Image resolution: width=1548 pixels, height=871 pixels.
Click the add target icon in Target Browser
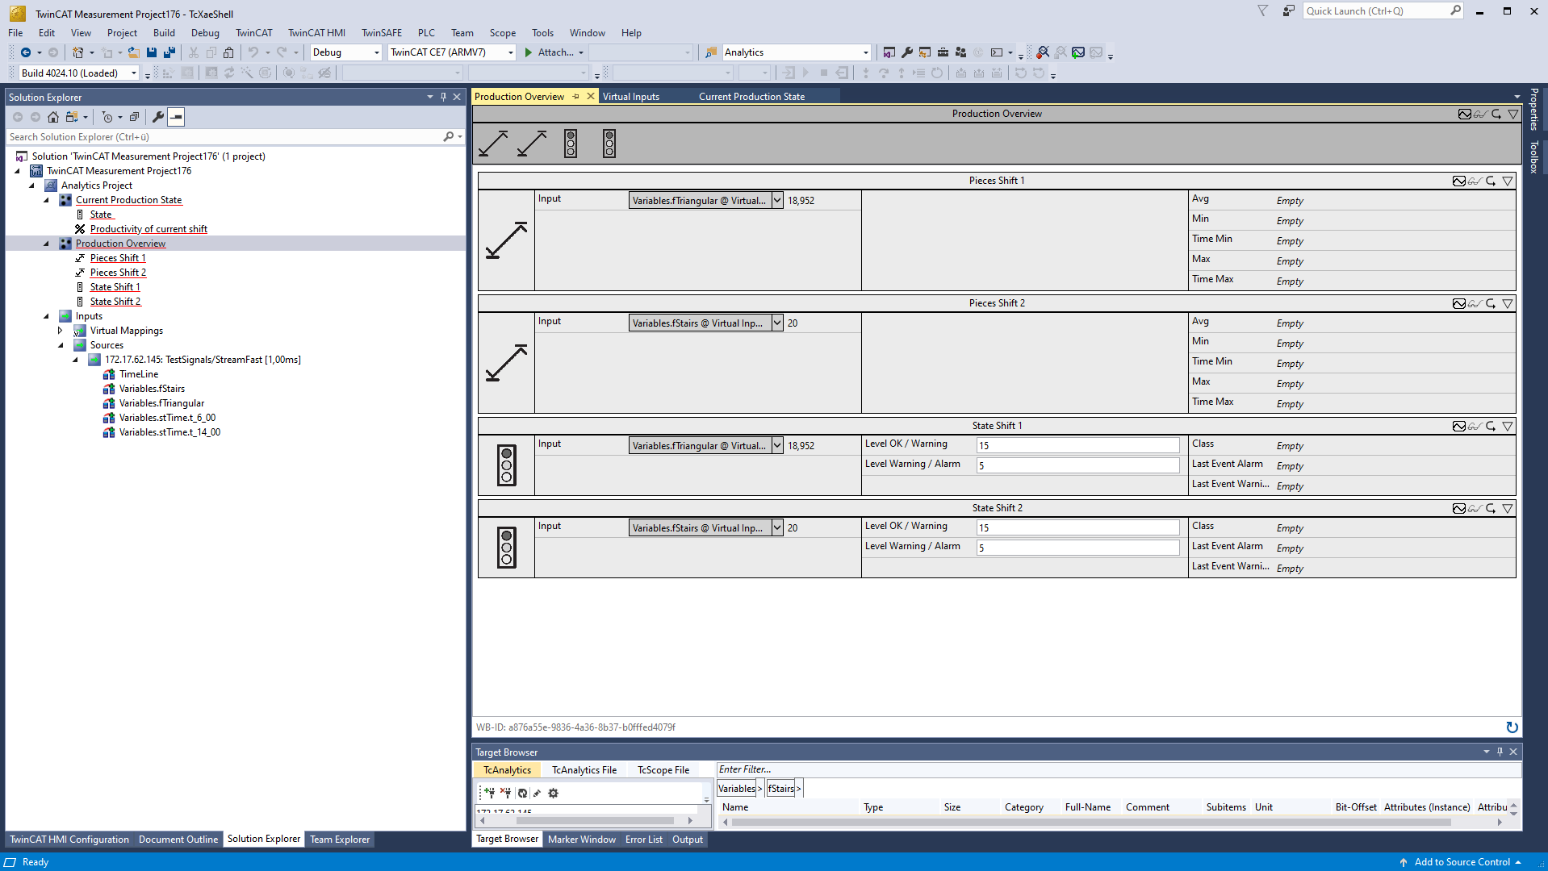pos(489,793)
